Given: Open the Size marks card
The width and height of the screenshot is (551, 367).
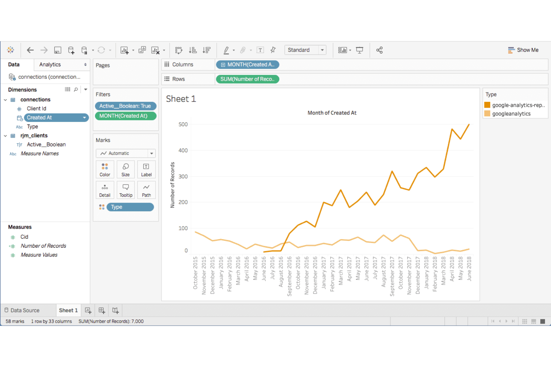Looking at the screenshot, I should tap(126, 170).
